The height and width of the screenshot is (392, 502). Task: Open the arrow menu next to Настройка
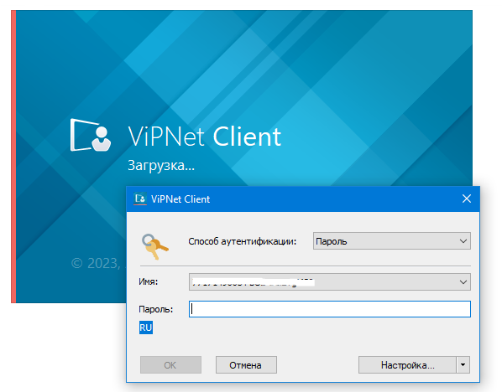click(463, 365)
